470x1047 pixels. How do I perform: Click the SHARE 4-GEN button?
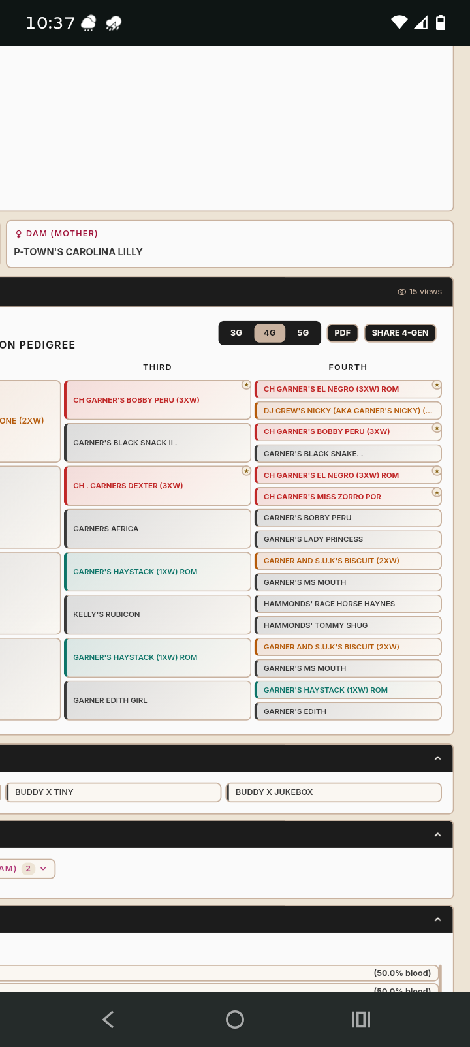[x=400, y=333]
